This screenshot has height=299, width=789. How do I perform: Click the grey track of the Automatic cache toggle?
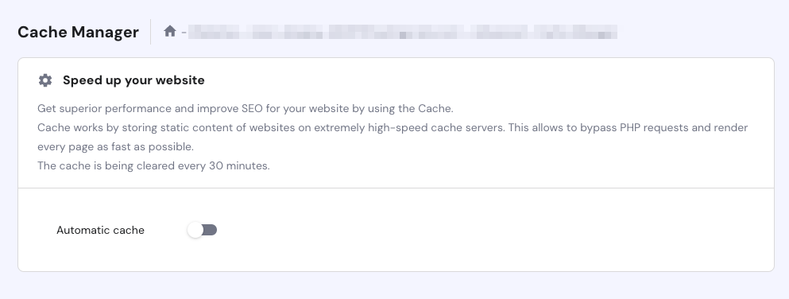click(x=211, y=230)
